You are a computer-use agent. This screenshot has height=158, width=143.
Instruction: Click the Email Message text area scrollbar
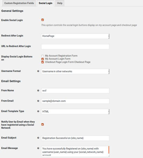[x=109, y=150]
